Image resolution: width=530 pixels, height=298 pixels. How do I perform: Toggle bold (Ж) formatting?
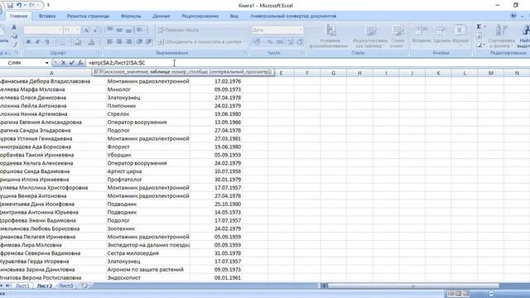click(x=28, y=42)
